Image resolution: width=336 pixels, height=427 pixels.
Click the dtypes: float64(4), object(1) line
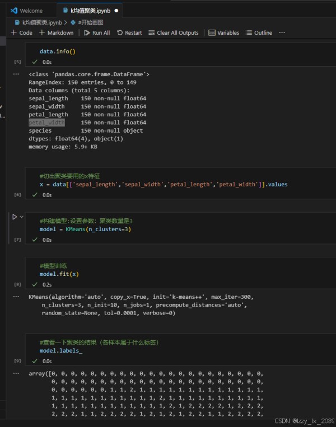76,139
